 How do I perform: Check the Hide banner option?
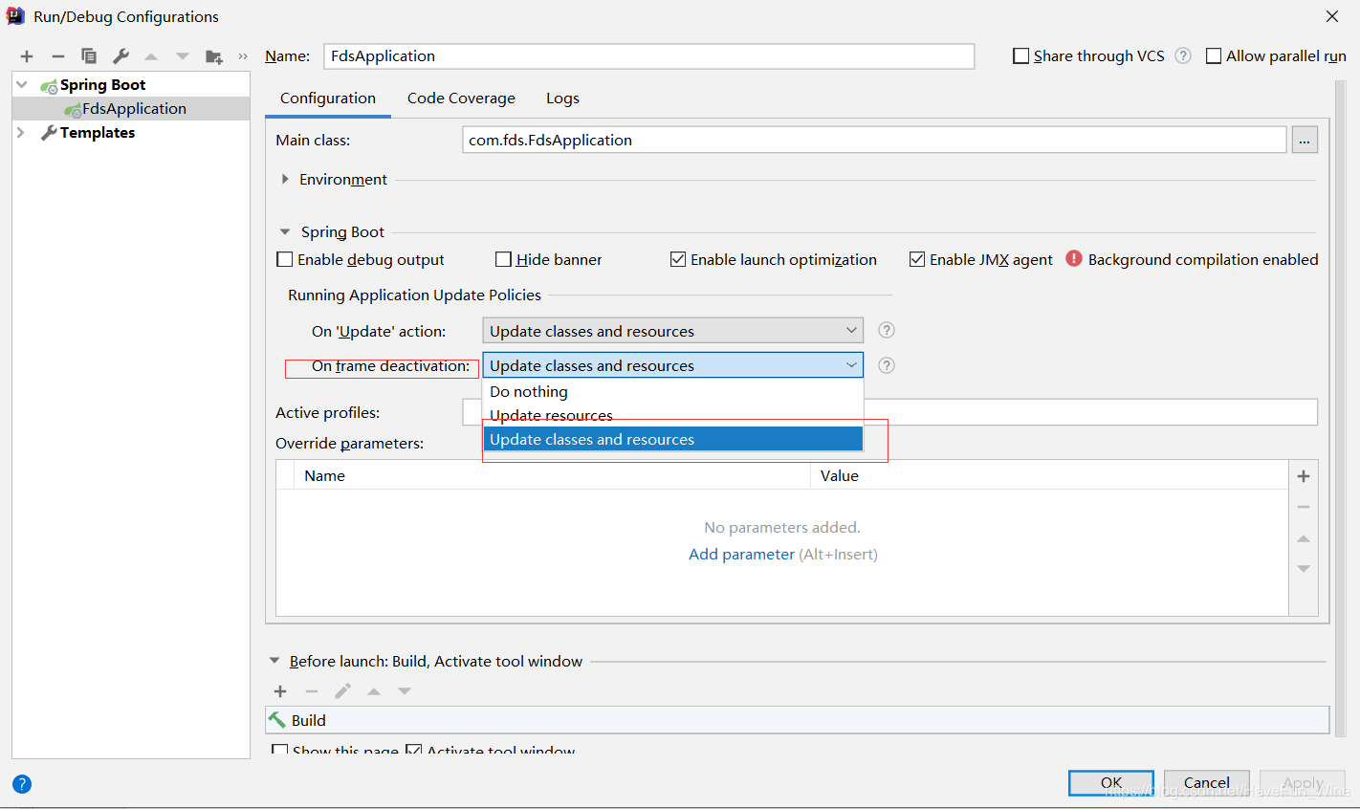(x=504, y=259)
